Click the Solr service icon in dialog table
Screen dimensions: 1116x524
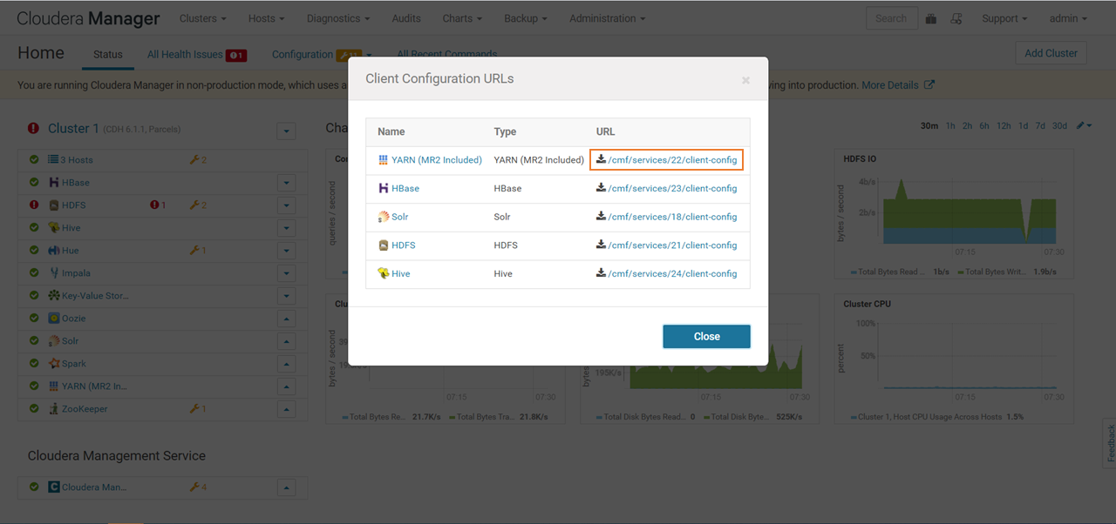coord(383,217)
